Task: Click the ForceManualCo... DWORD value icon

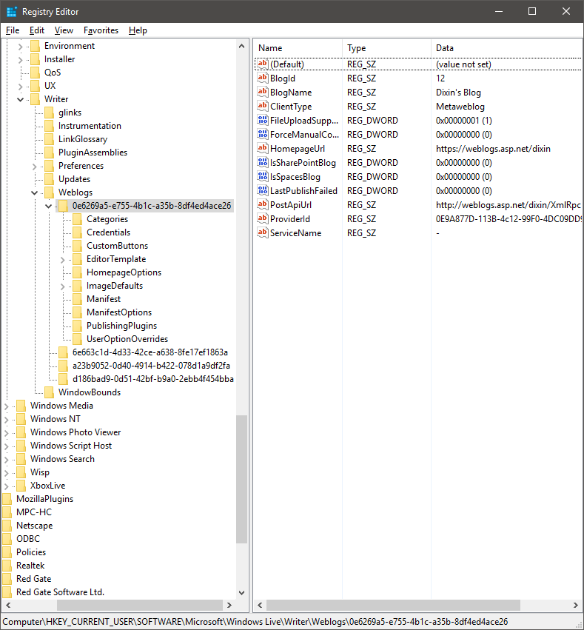Action: click(262, 134)
